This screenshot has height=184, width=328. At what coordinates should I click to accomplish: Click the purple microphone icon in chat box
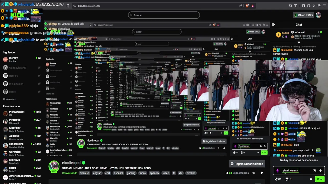[278, 170]
